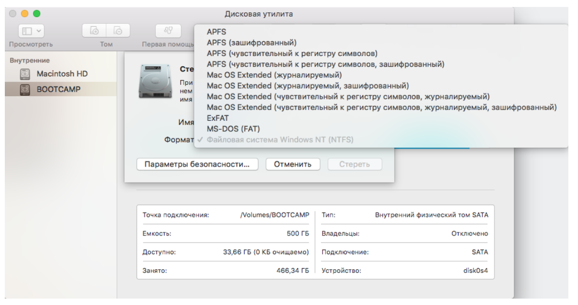This screenshot has width=578, height=305.
Task: Click the add volume toolbar icon
Action: click(x=94, y=31)
